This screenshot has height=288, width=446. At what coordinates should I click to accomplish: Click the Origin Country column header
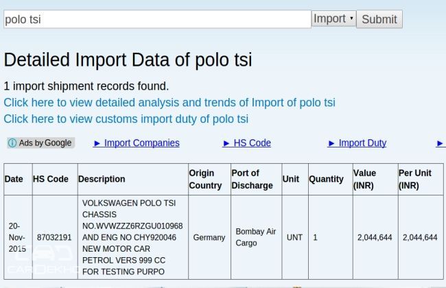point(210,180)
